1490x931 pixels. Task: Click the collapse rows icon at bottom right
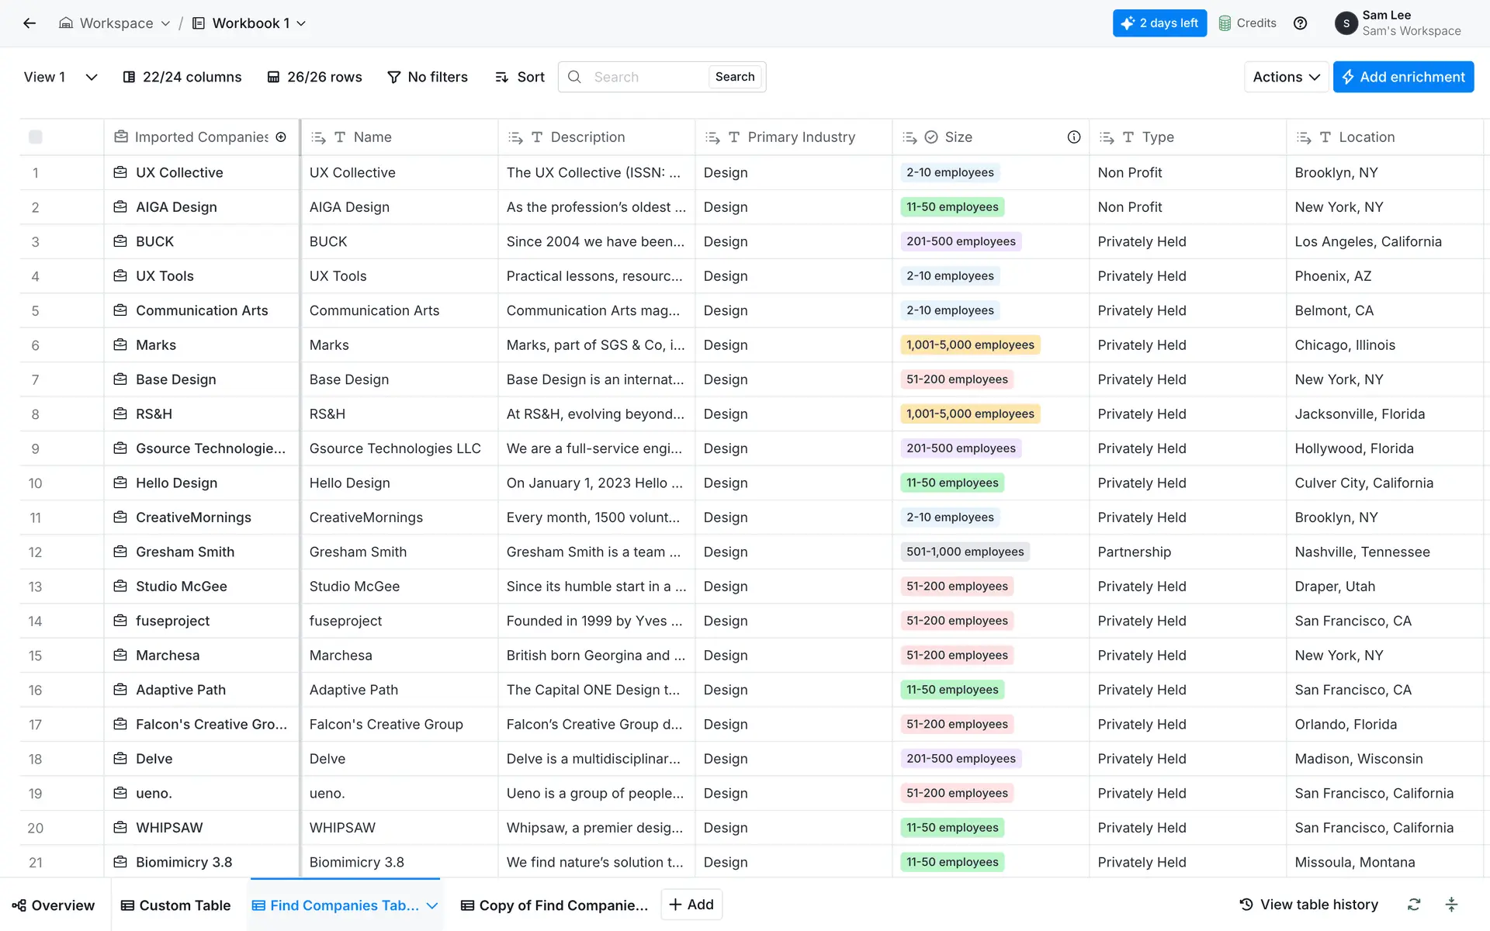coord(1451,905)
